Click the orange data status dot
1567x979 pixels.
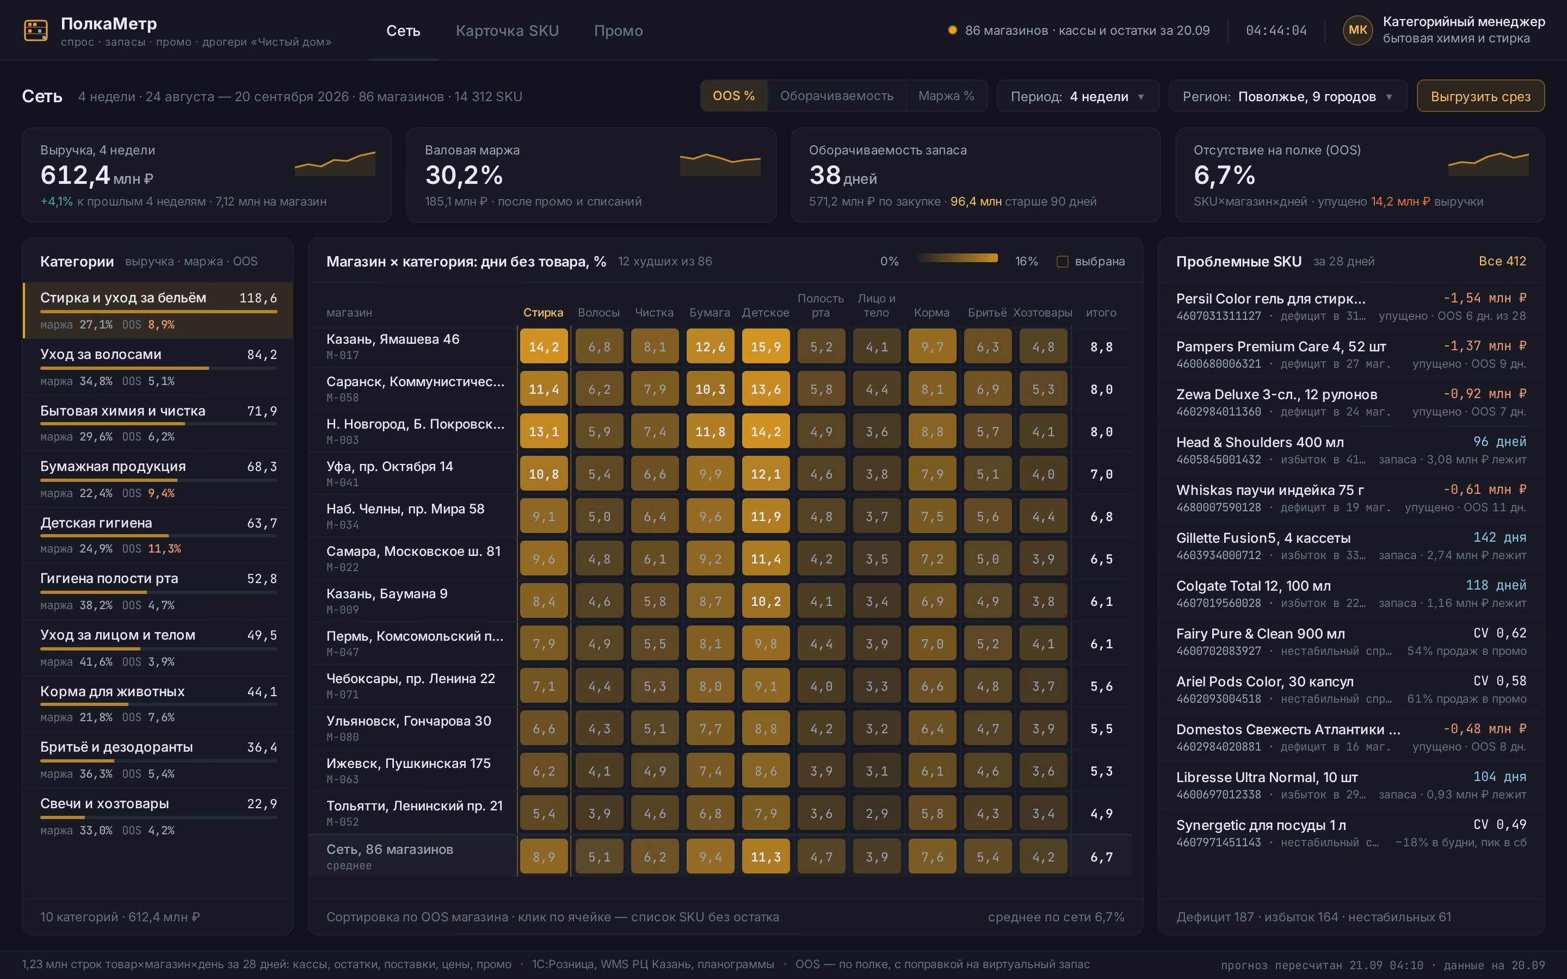tap(952, 30)
